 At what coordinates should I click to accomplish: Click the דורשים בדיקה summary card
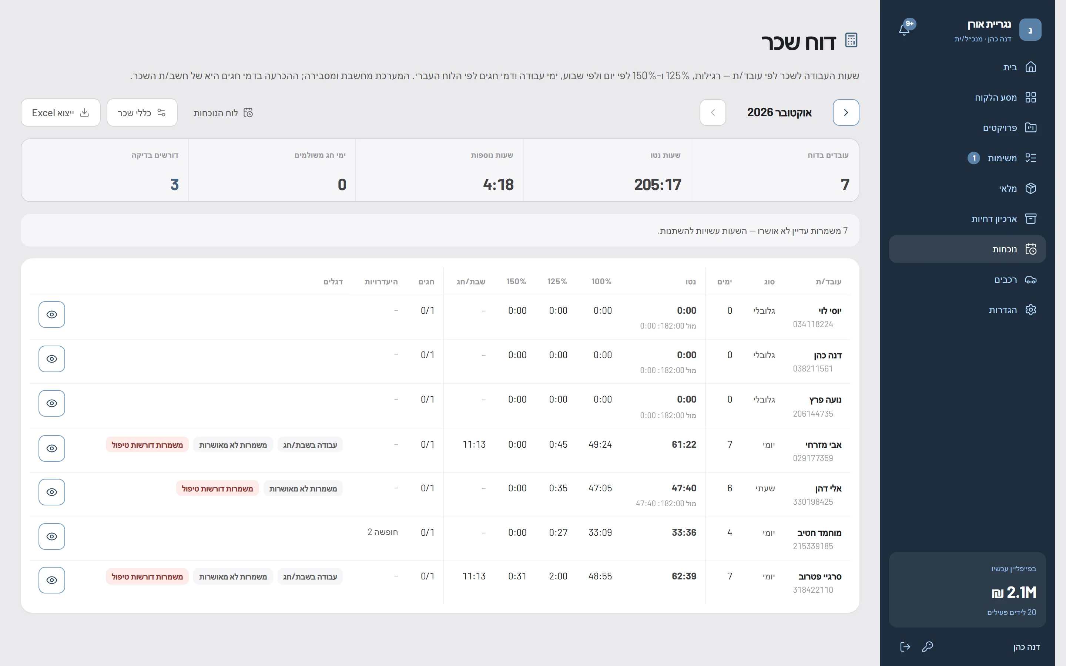[x=105, y=171]
